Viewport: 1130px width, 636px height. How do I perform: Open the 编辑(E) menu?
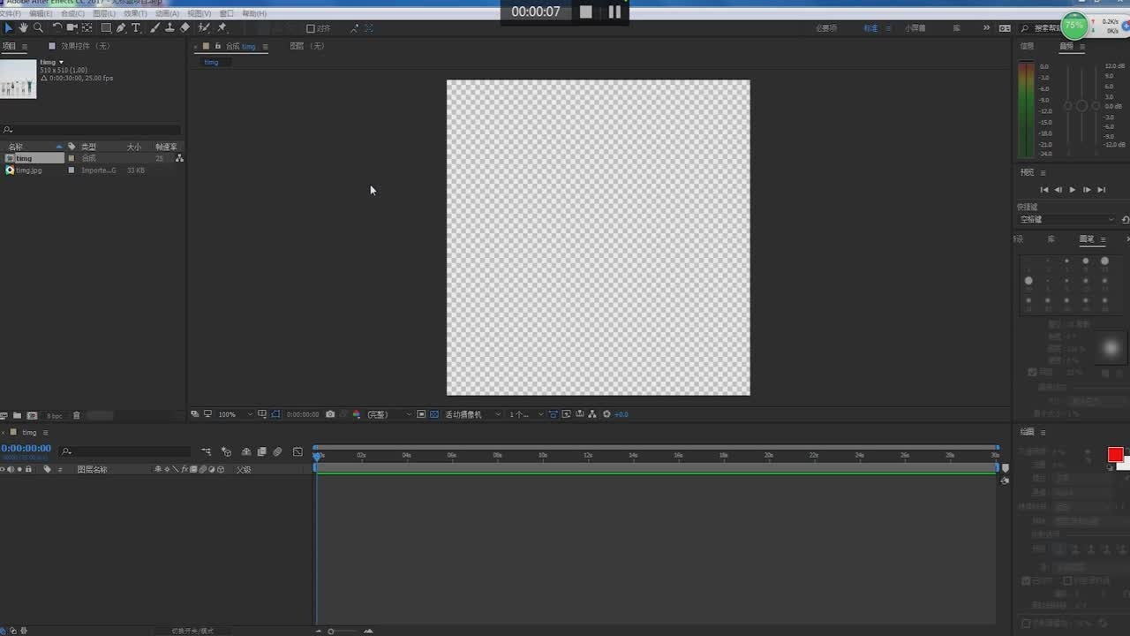pyautogui.click(x=40, y=13)
